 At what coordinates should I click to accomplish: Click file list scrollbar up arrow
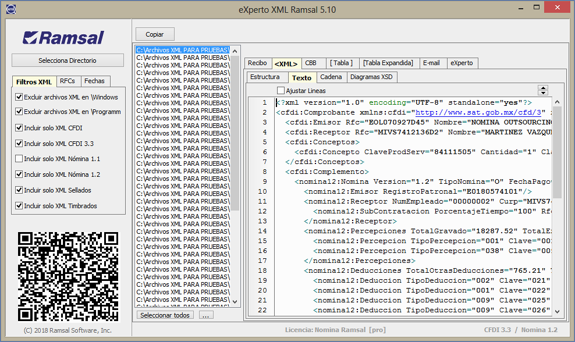(x=235, y=51)
